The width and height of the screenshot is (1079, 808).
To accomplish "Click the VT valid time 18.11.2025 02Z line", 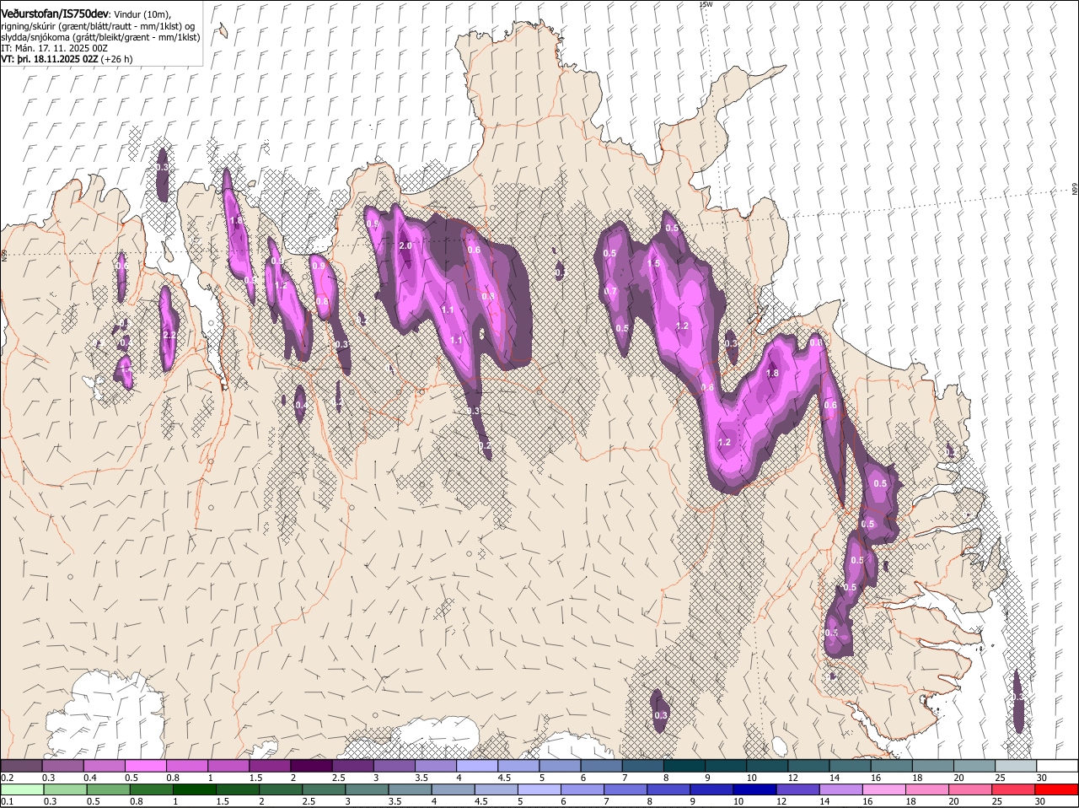I will [x=67, y=59].
